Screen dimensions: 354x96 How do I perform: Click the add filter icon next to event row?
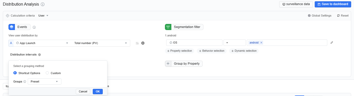pos(137,43)
